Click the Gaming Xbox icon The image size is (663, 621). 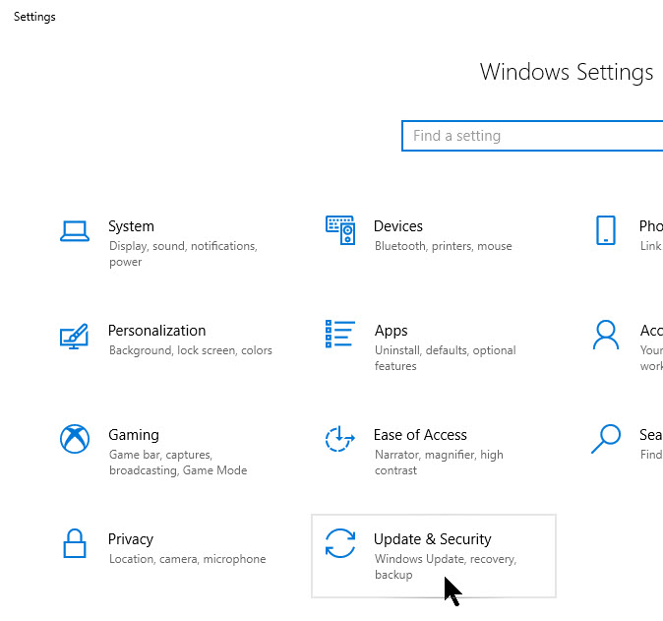[75, 439]
